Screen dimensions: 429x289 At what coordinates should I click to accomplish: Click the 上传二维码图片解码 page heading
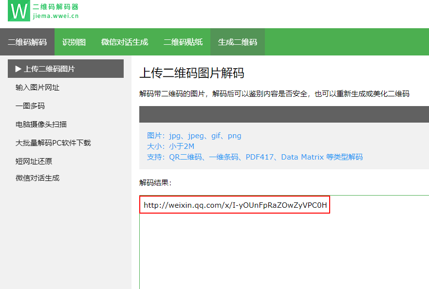[191, 73]
